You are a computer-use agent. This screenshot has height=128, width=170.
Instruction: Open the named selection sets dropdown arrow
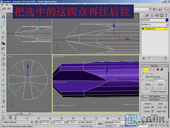click(x=150, y=9)
